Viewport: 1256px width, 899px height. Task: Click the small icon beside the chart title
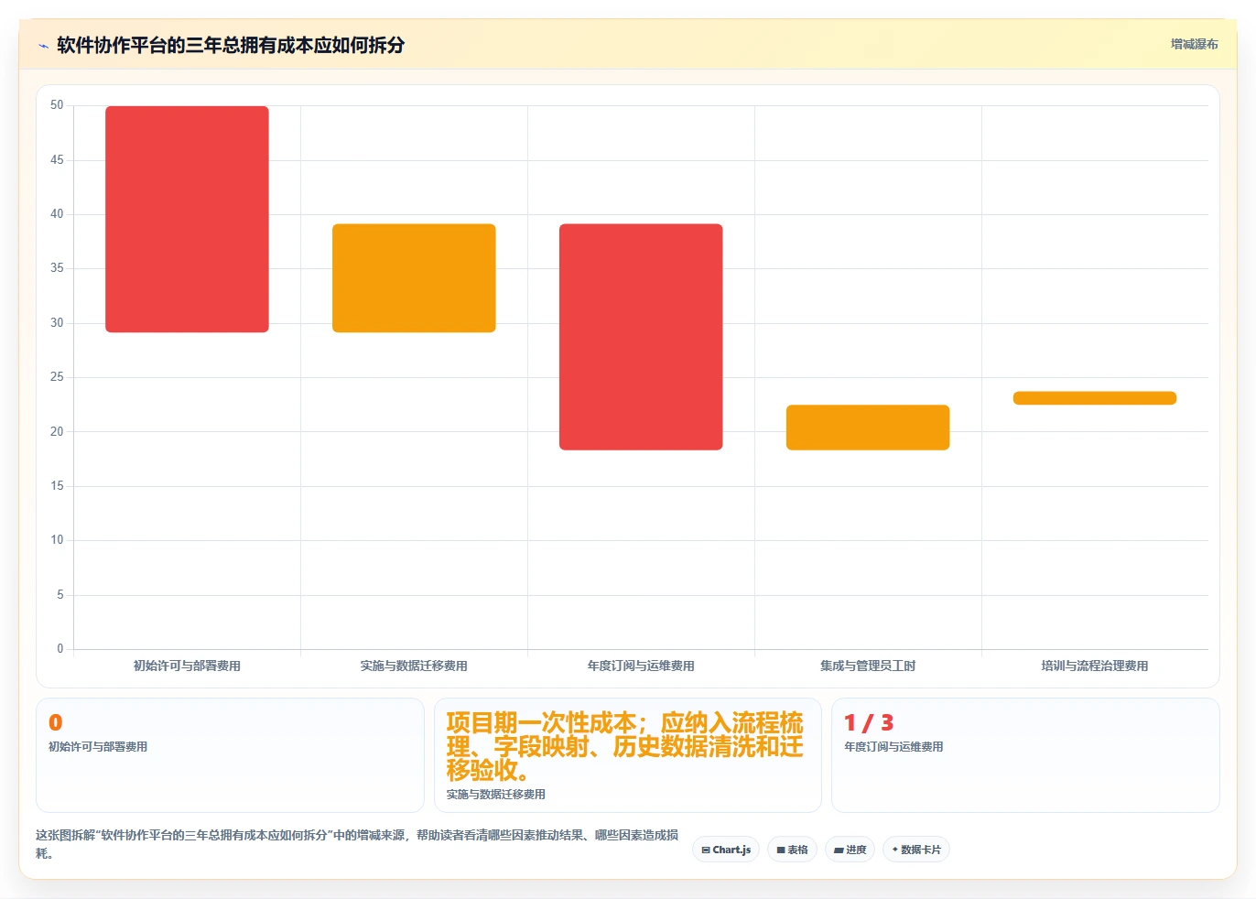pyautogui.click(x=43, y=46)
